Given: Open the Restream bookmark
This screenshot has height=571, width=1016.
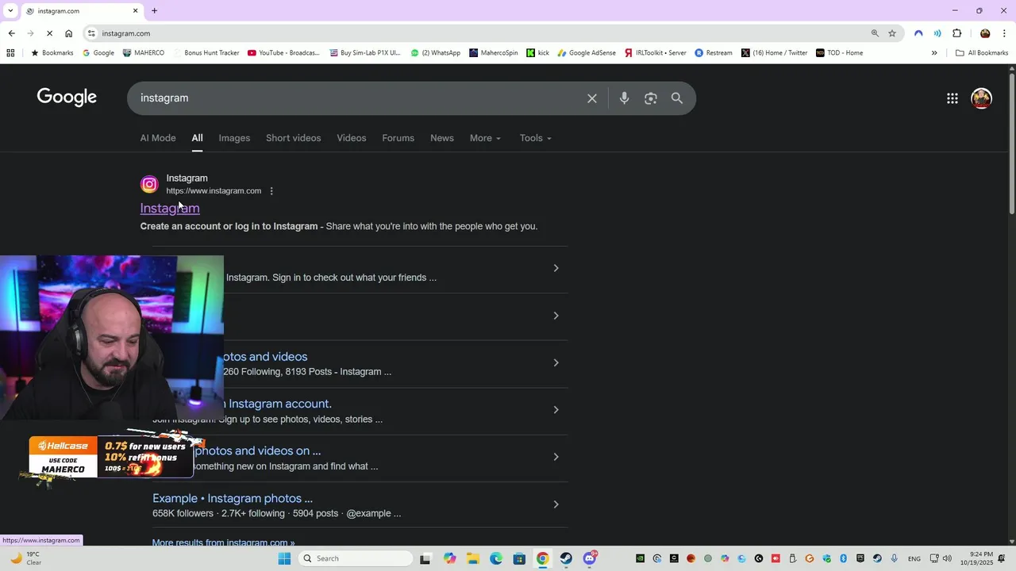Looking at the screenshot, I should tap(714, 53).
